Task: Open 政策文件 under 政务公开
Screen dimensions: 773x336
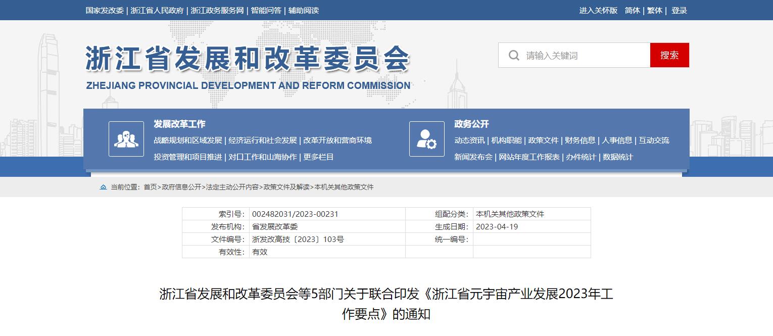Action: (543, 140)
